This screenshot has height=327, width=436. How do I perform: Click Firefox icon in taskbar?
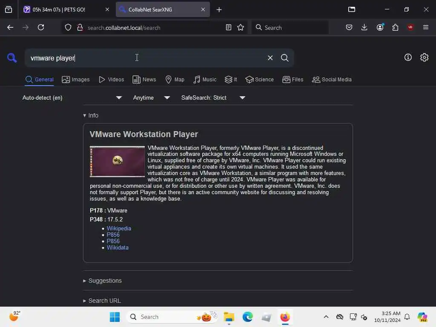click(x=285, y=317)
